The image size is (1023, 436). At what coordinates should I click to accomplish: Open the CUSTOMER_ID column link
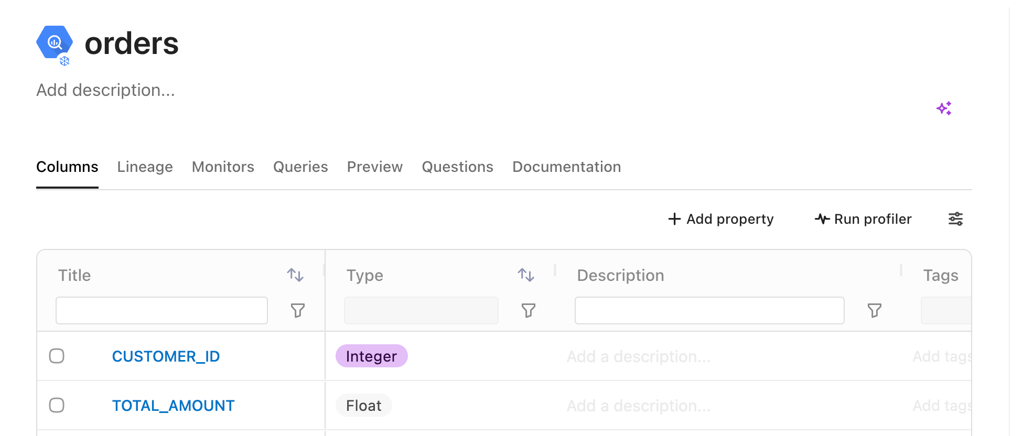[166, 356]
